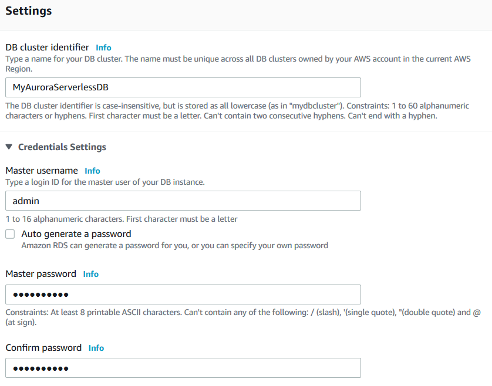Image resolution: width=492 pixels, height=386 pixels.
Task: Click the 'Master username' field label
Action: pyautogui.click(x=42, y=171)
